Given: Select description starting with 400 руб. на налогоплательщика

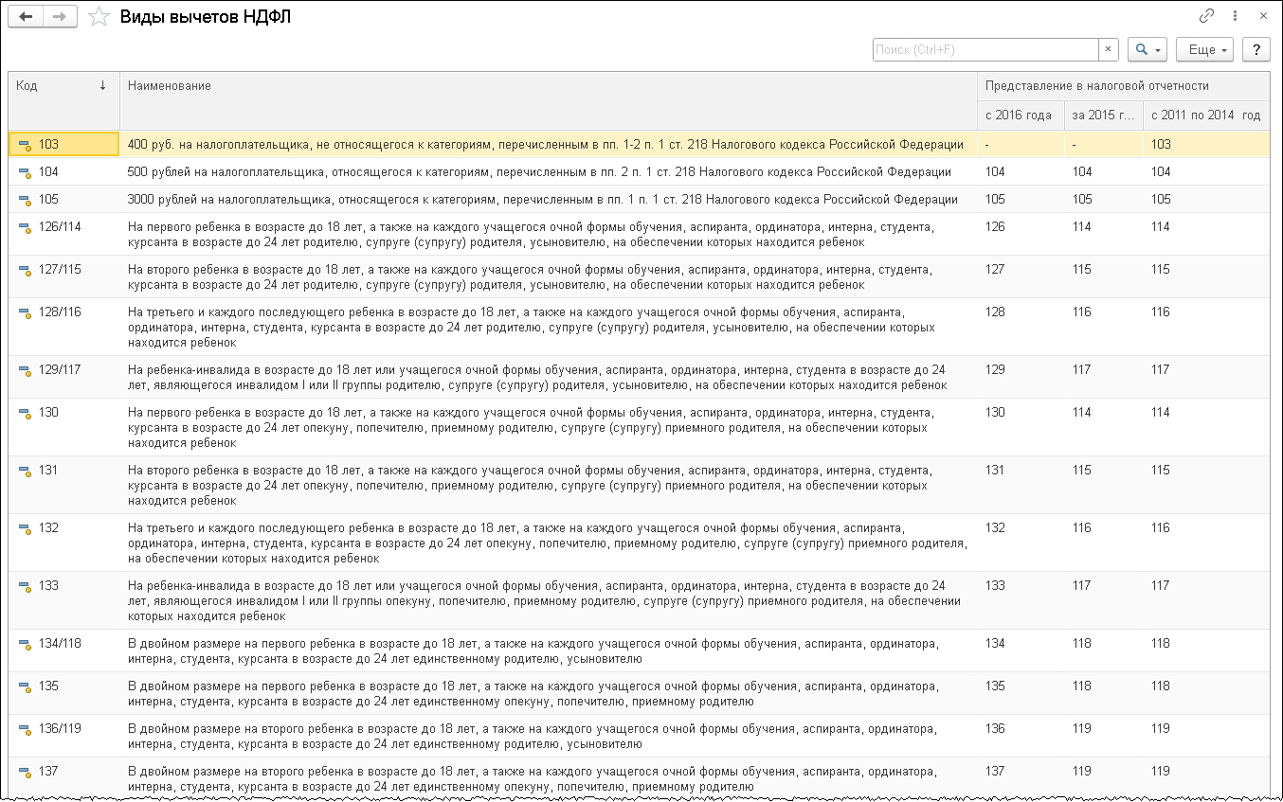Looking at the screenshot, I should coord(545,145).
